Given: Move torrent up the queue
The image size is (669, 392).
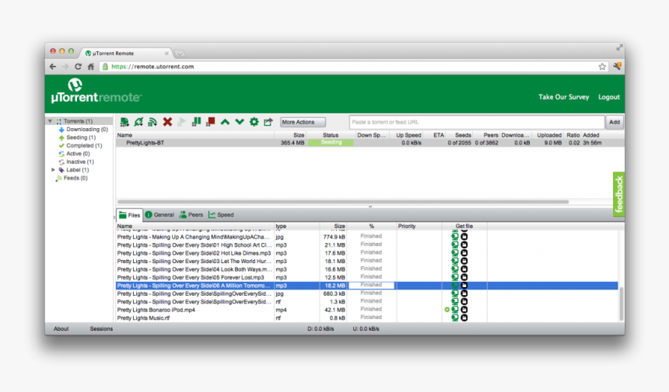Looking at the screenshot, I should point(225,122).
